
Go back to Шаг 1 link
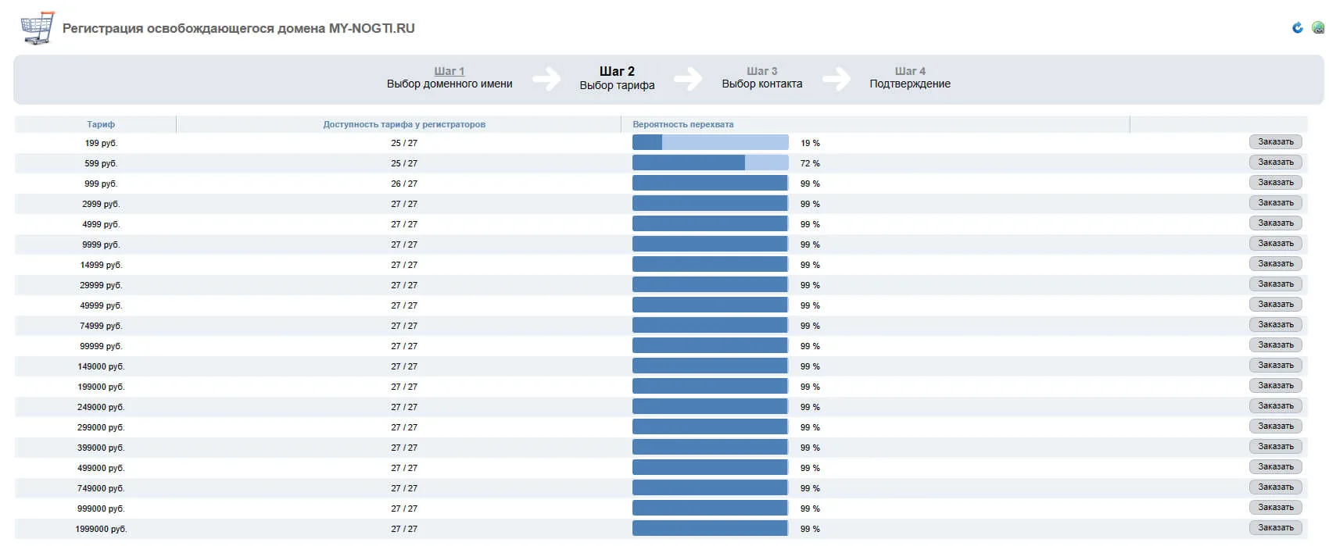click(x=450, y=71)
